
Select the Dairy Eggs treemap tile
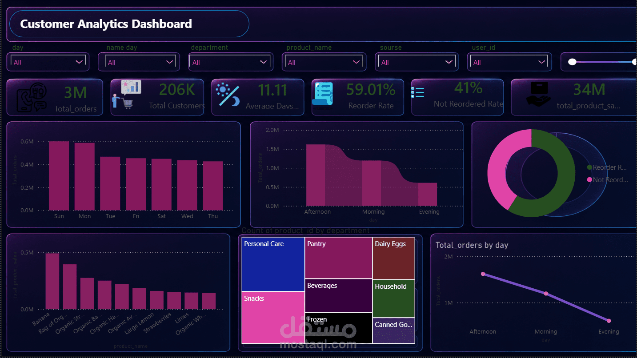[x=393, y=258]
